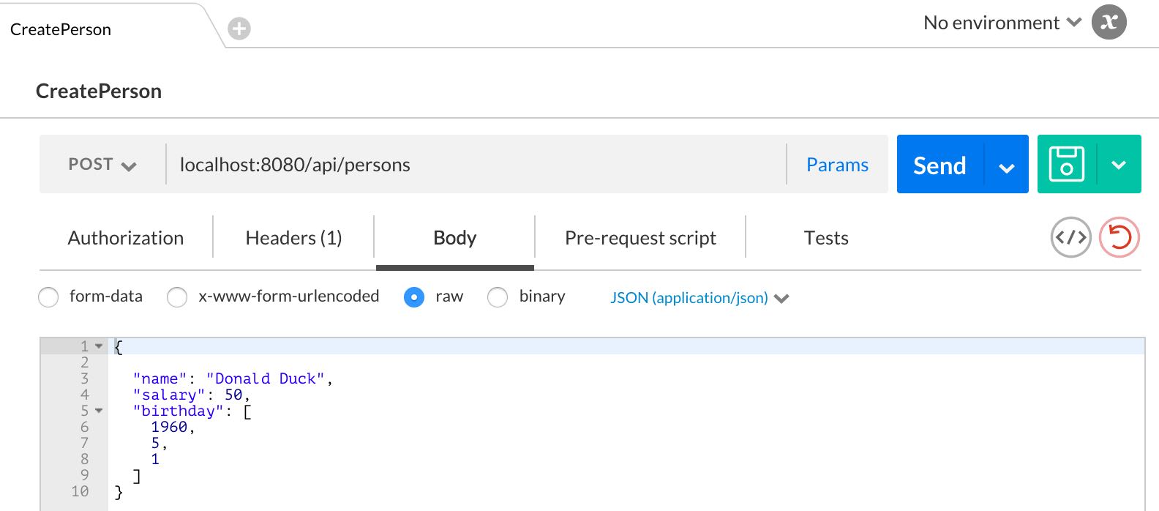Switch to the Authorization tab
The image size is (1159, 511).
pyautogui.click(x=126, y=238)
